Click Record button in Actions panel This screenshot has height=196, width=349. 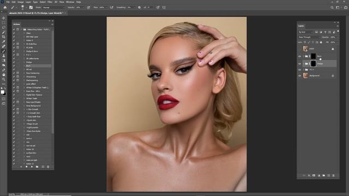27,167
